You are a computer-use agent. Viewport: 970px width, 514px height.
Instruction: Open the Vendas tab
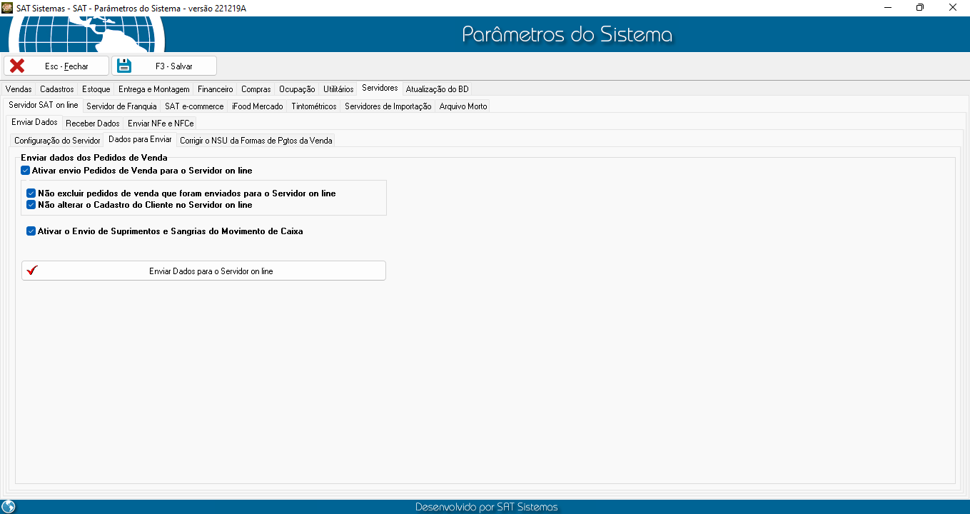19,89
